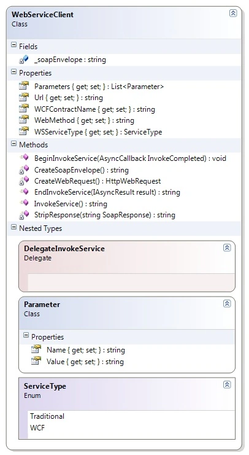249x455 pixels.
Task: Click the CreateSoapEnvelope private method icon
Action: click(x=24, y=169)
